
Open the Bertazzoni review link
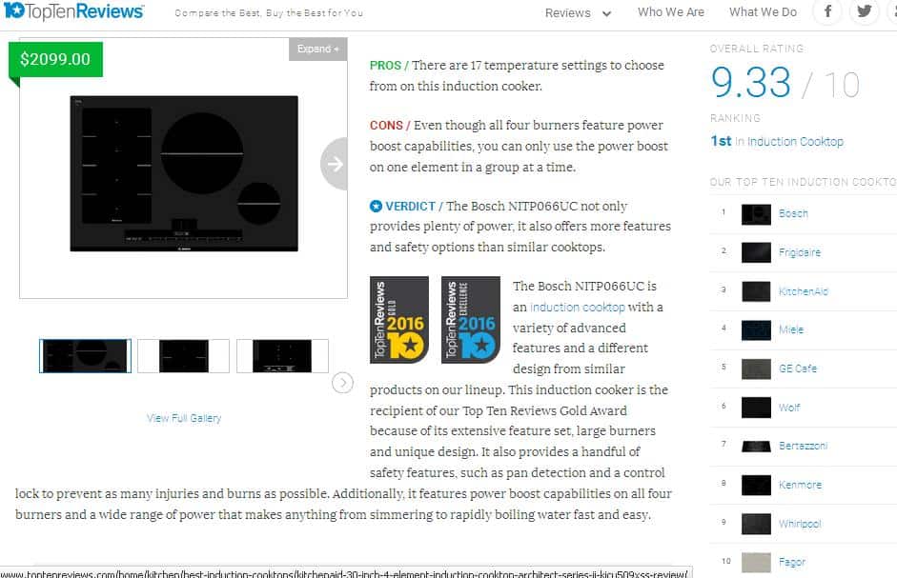pyautogui.click(x=804, y=446)
